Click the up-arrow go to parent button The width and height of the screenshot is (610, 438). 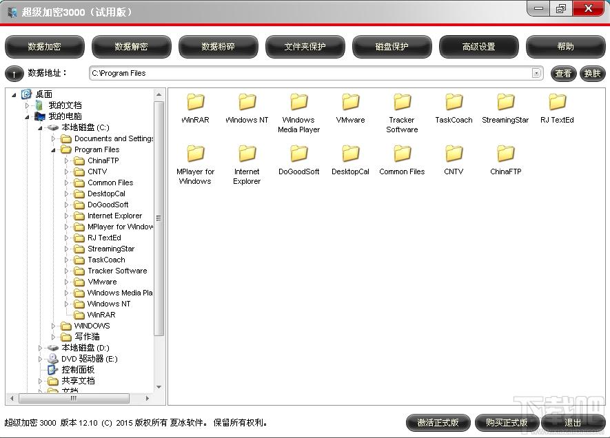pos(14,74)
